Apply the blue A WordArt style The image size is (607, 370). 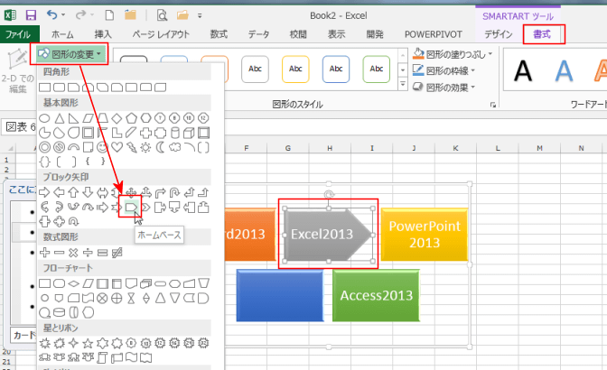(x=564, y=70)
